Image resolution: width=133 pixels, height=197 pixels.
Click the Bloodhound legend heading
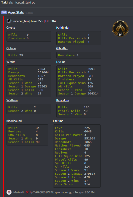pos(14,121)
